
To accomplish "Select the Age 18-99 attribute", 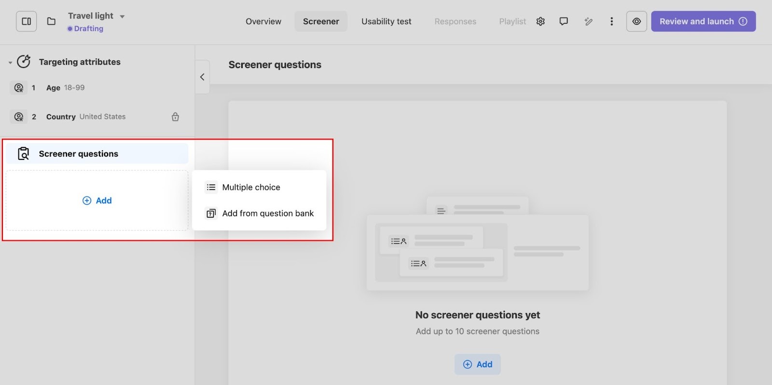I will click(65, 88).
